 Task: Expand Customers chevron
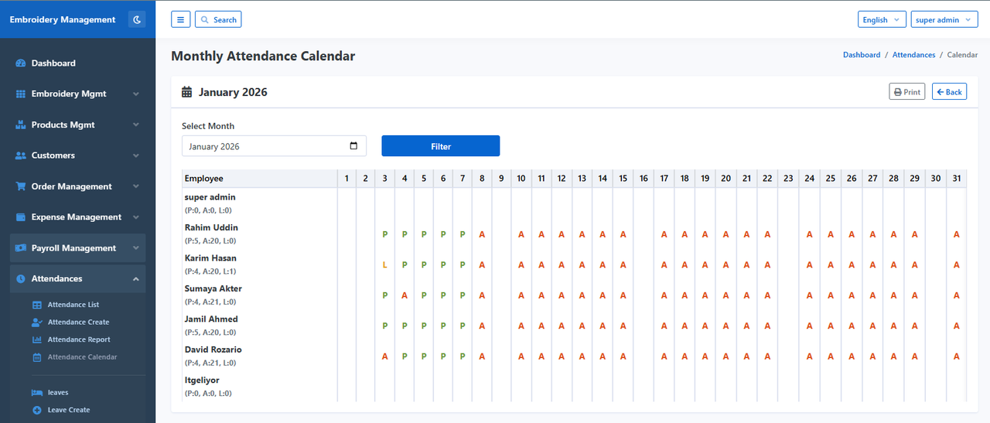[x=136, y=155]
